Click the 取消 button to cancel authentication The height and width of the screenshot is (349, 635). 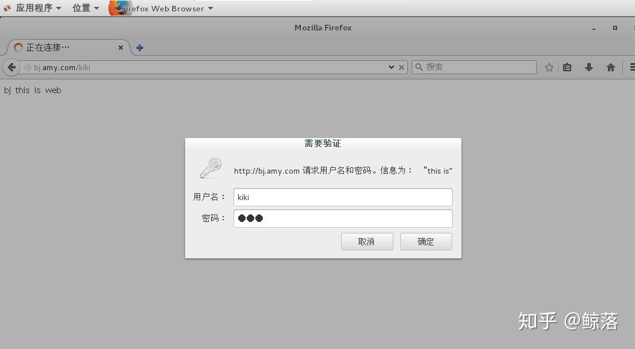click(x=367, y=241)
